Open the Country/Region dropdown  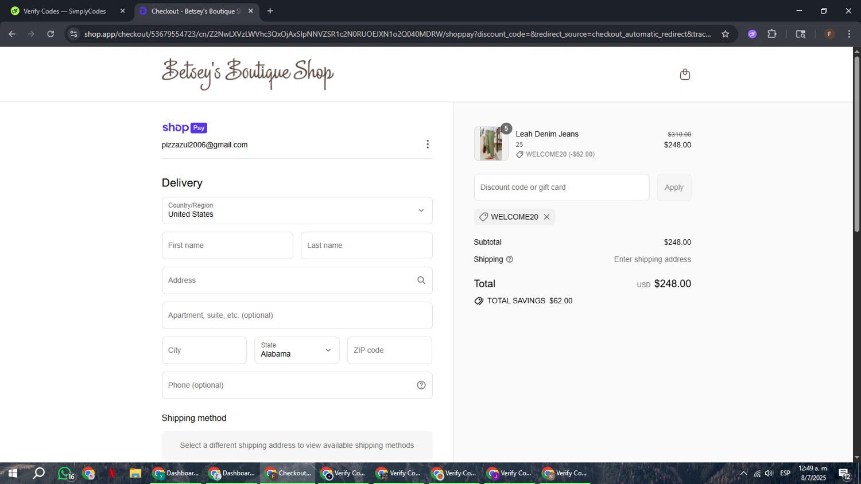(297, 210)
